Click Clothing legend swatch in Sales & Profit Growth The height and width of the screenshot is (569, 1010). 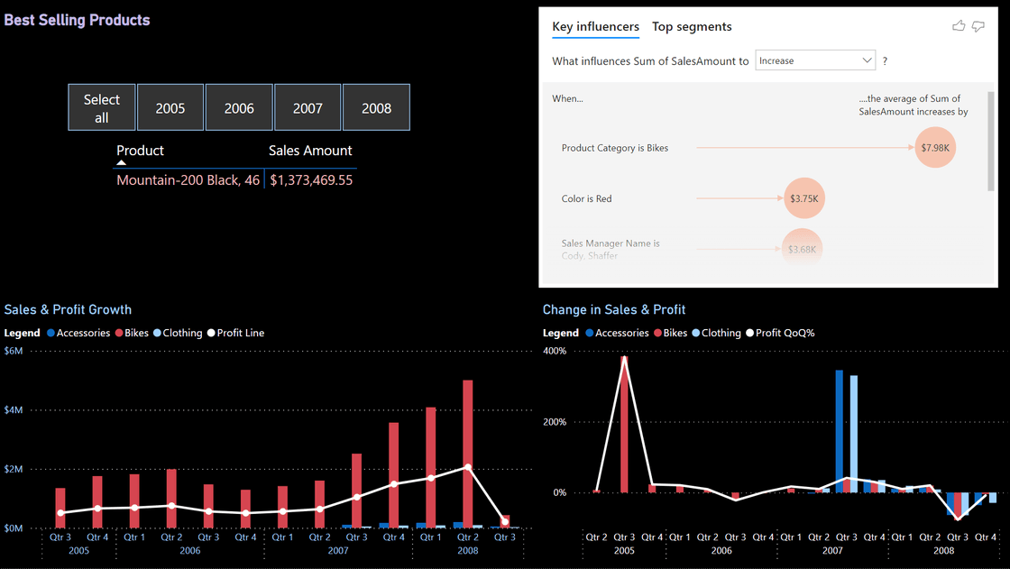[157, 333]
